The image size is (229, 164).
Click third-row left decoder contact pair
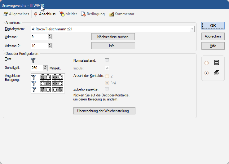tap(45, 90)
